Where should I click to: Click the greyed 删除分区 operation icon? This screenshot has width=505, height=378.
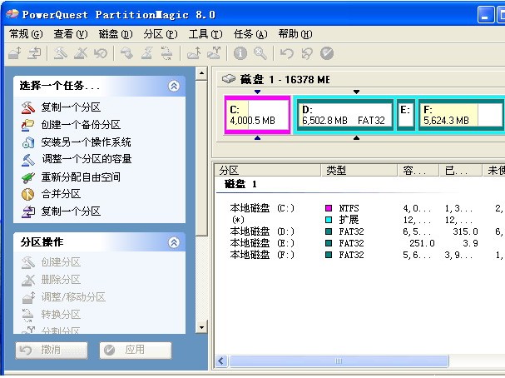(x=28, y=280)
